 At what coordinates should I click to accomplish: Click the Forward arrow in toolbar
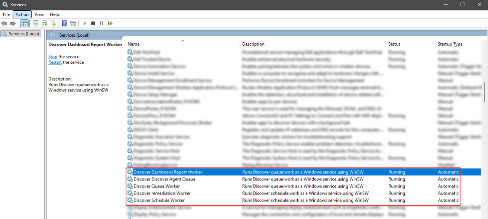[x=13, y=23]
